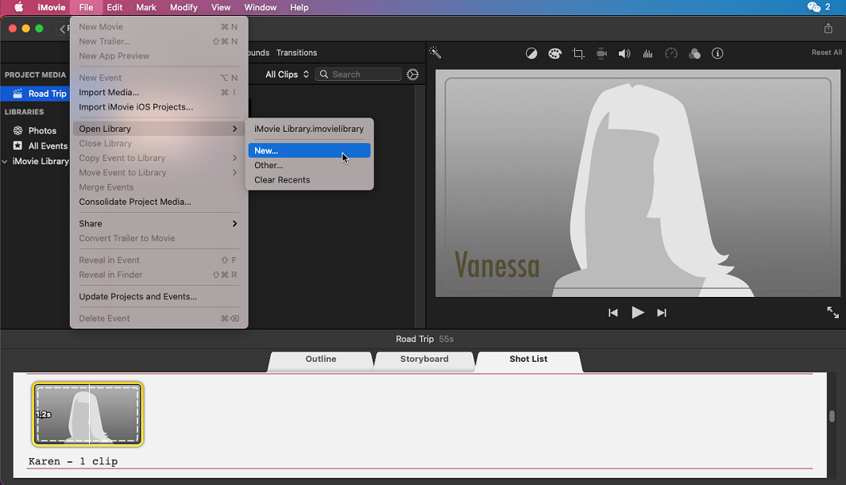Screen dimensions: 846x485
Task: Toggle fullscreen playback arrows icon
Action: pyautogui.click(x=832, y=313)
